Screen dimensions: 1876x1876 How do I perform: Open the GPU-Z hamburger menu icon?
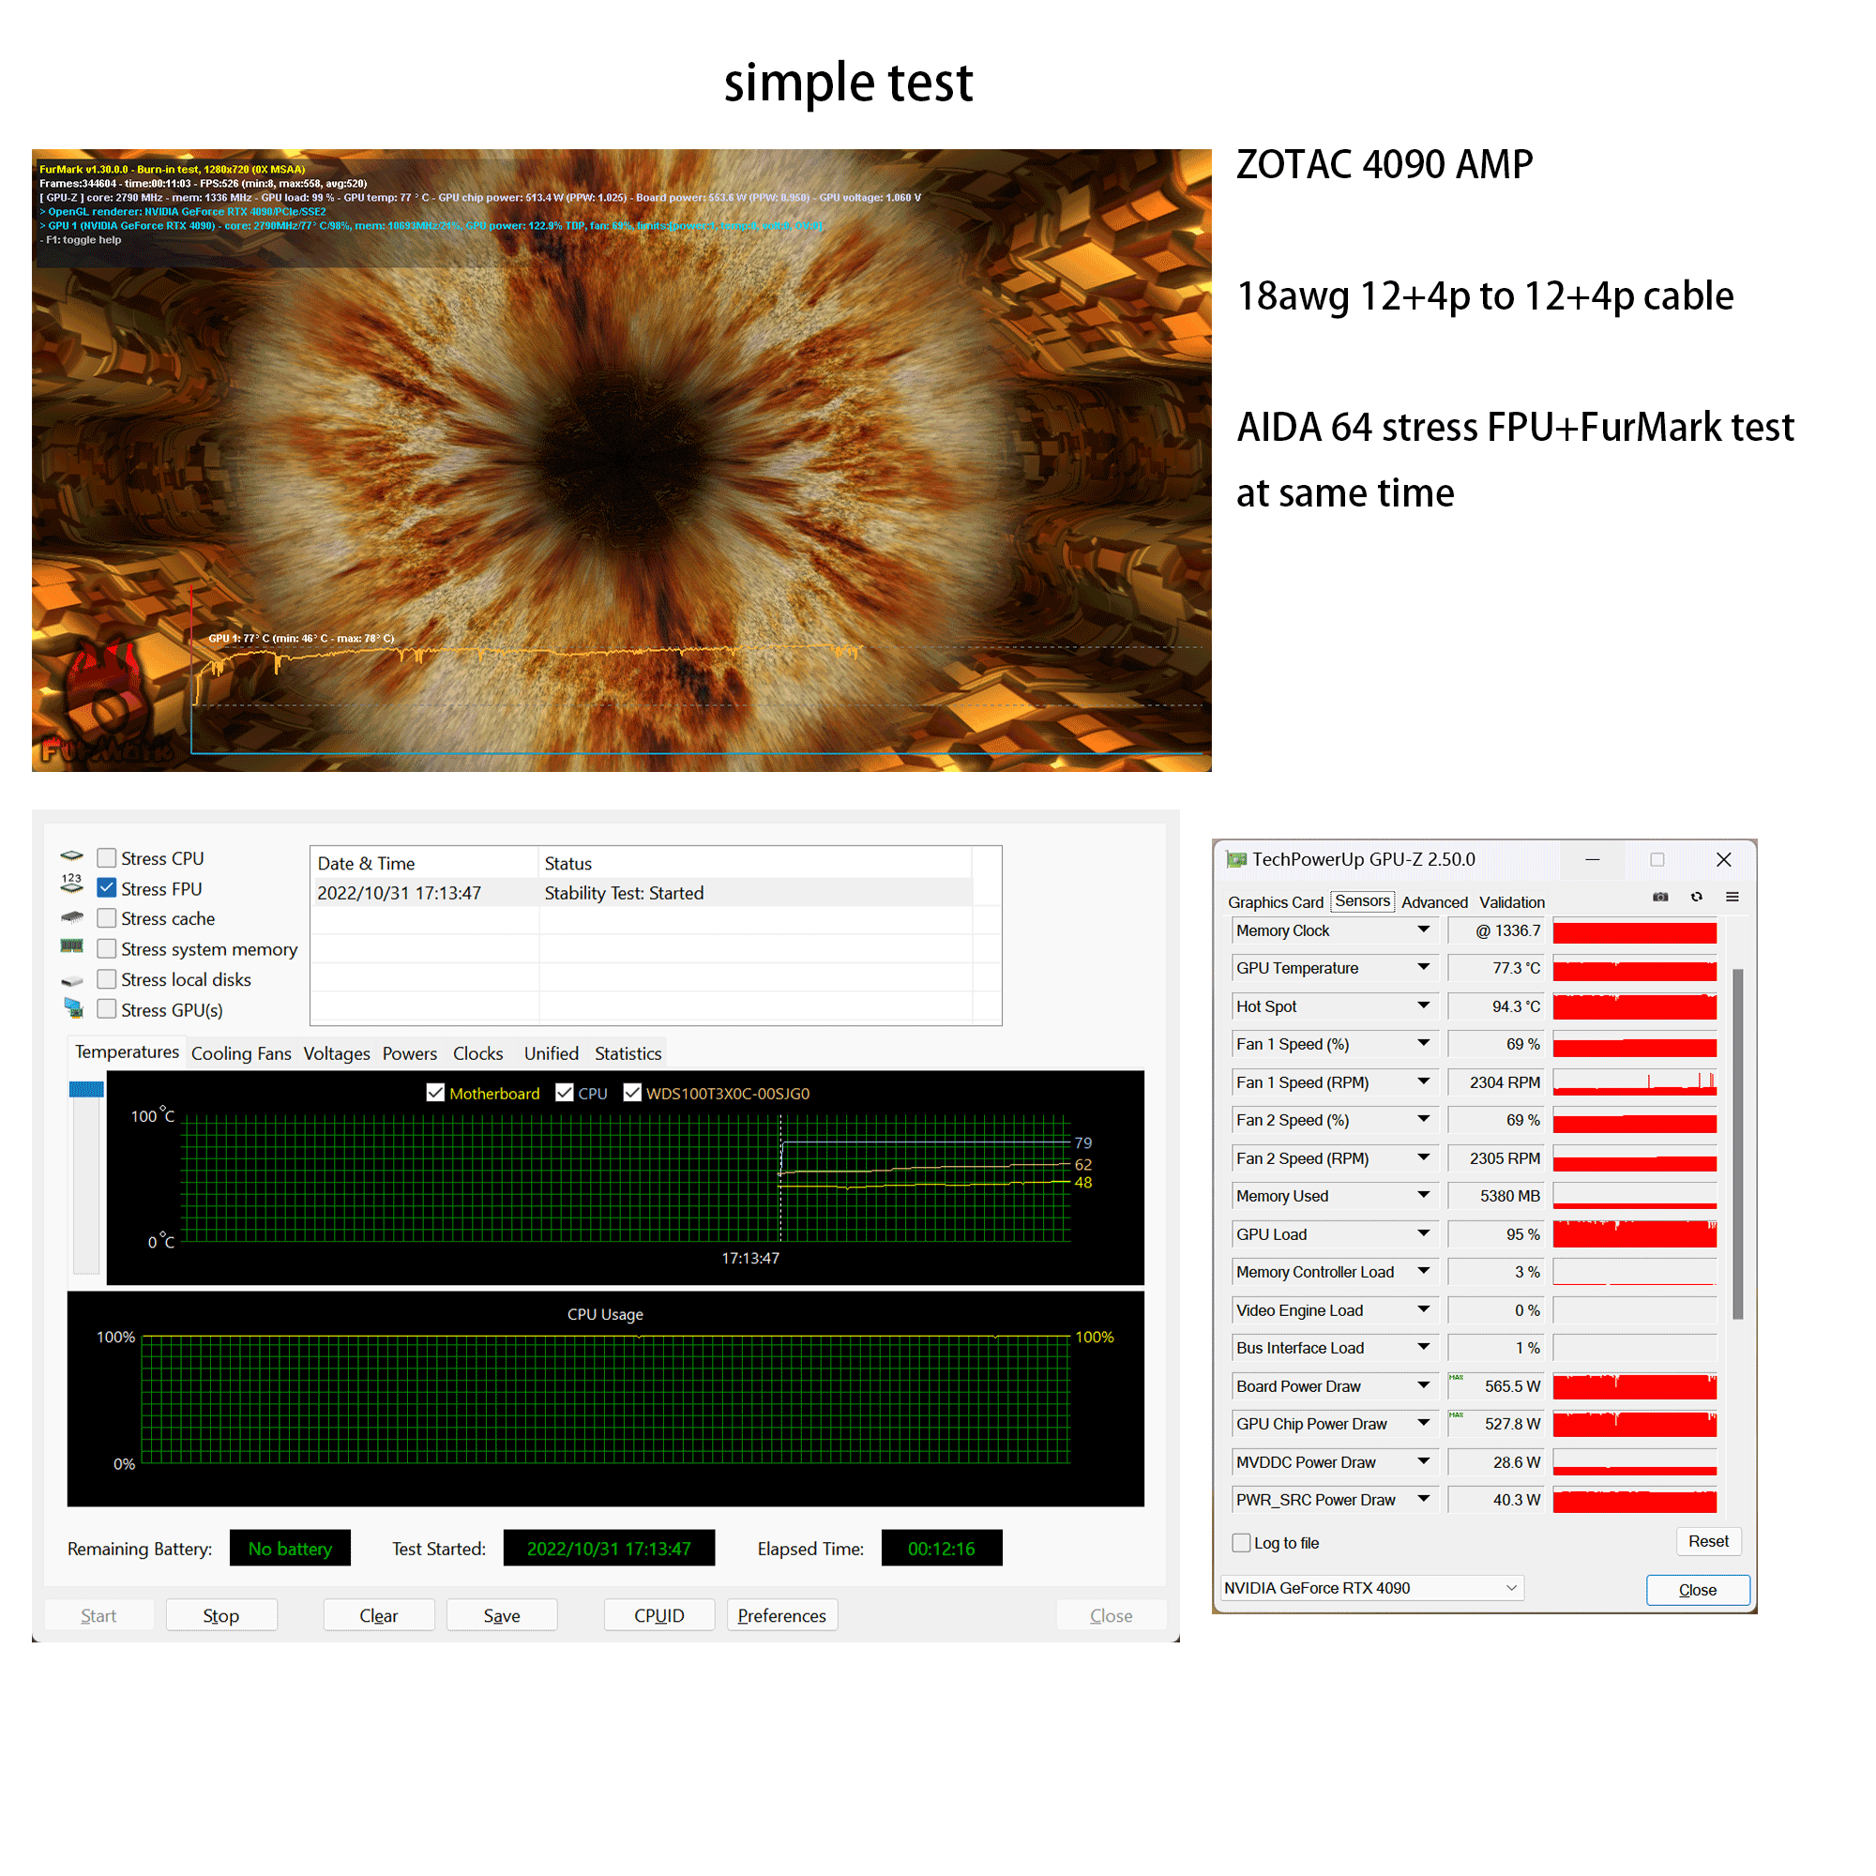(x=1732, y=898)
